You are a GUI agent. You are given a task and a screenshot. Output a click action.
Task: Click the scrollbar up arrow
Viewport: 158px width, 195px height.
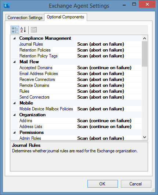click(x=144, y=38)
